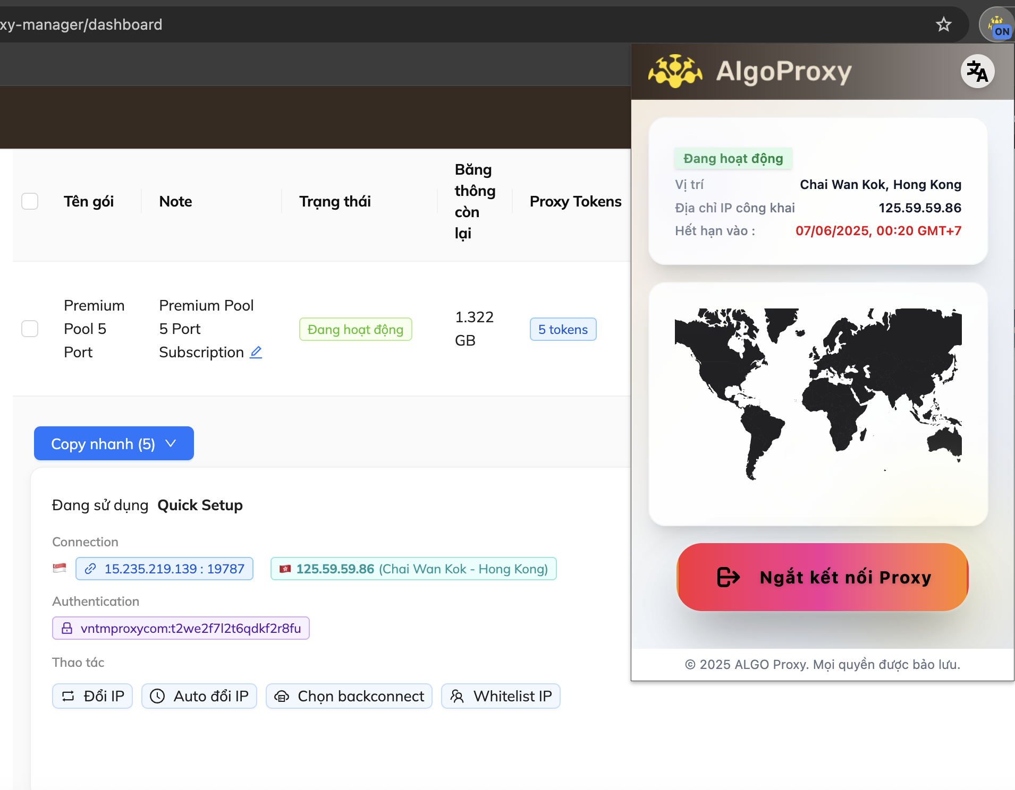This screenshot has height=790, width=1015.
Task: Click the Đổi IP button
Action: [x=92, y=696]
